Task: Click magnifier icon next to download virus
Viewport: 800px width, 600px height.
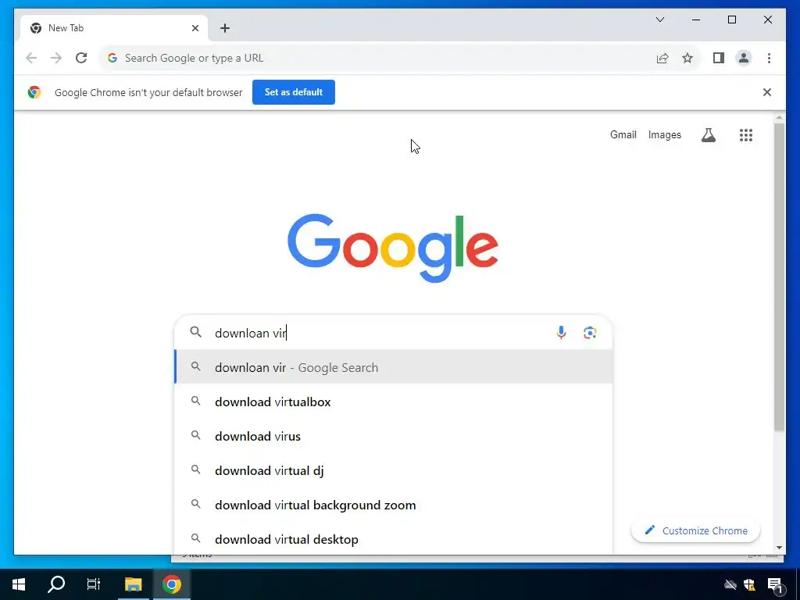Action: pyautogui.click(x=195, y=435)
